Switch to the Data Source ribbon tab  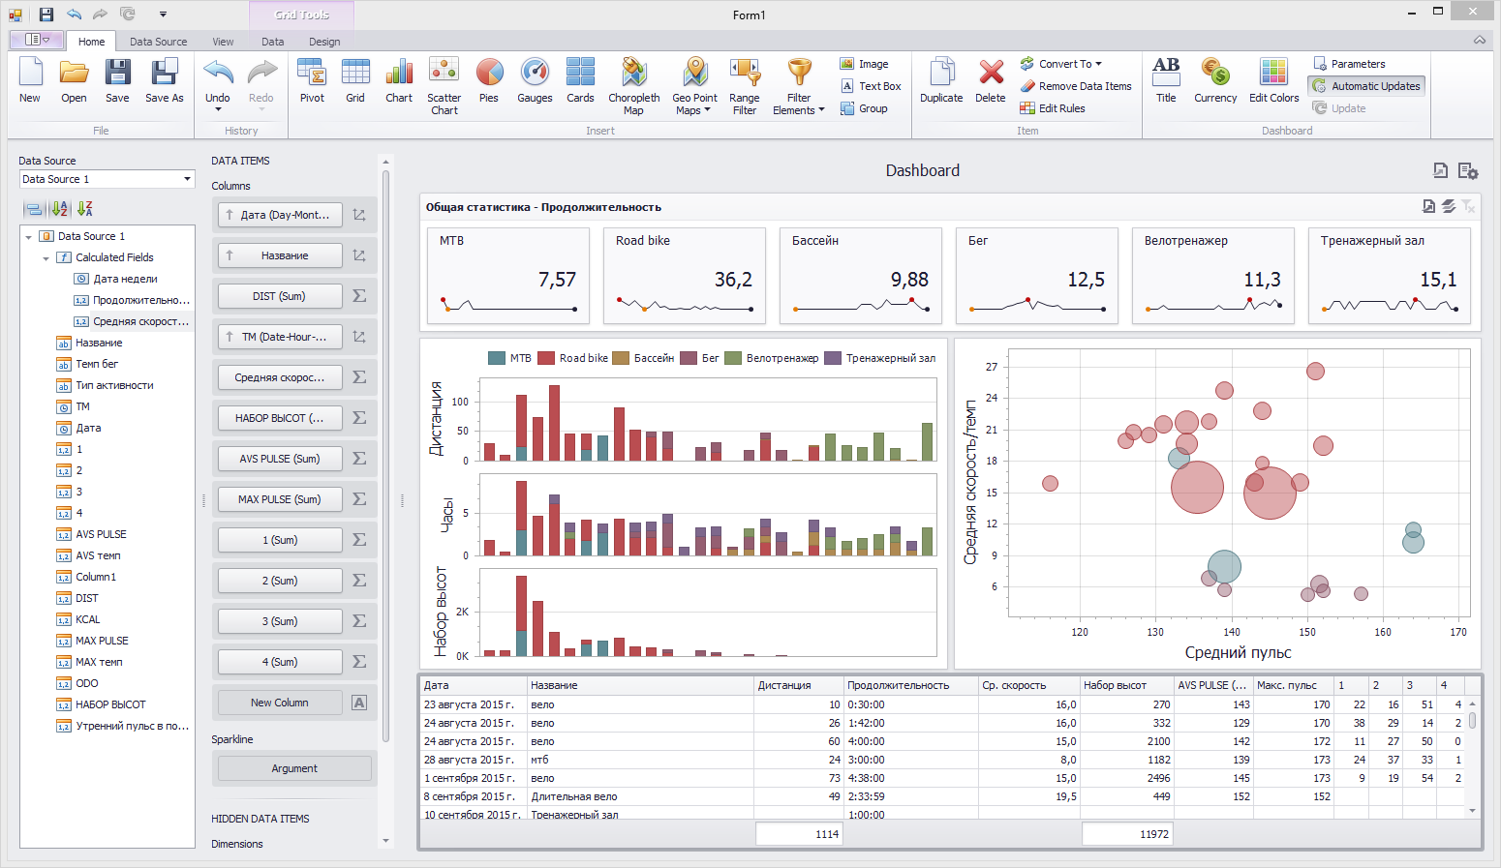pos(157,41)
